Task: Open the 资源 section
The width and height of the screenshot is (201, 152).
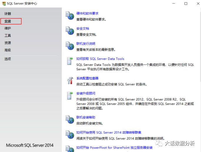Action: (x=8, y=43)
